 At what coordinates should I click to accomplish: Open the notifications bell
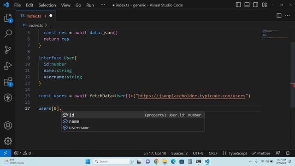click(x=288, y=153)
